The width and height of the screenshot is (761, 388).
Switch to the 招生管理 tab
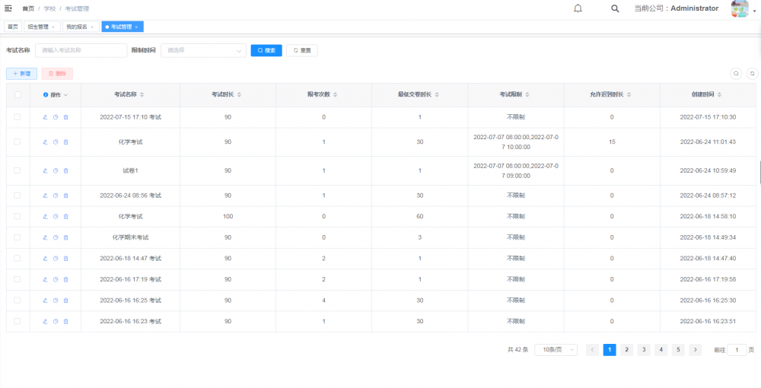coord(42,27)
